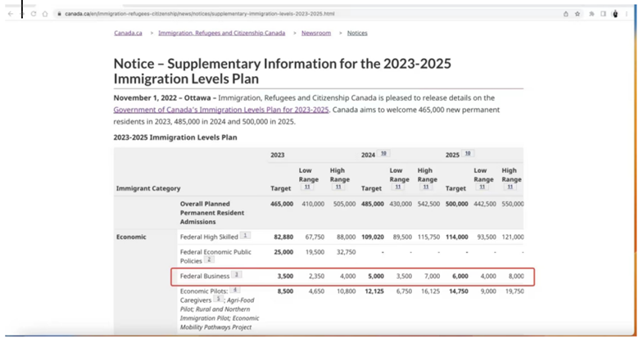Toggle the browser side panel icon
Viewport: 639px width, 338px height.
(603, 14)
